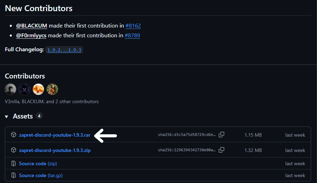The height and width of the screenshot is (183, 317).
Task: Open pull request #8789
Action: (133, 35)
